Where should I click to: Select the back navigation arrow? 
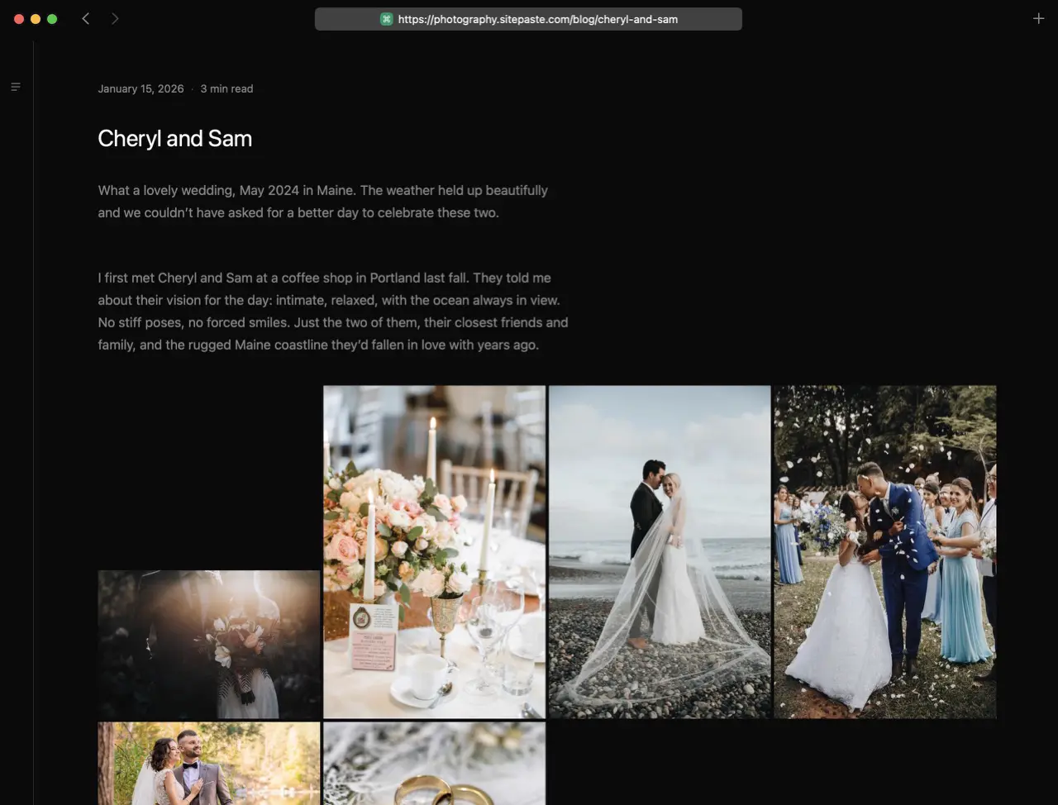(85, 17)
